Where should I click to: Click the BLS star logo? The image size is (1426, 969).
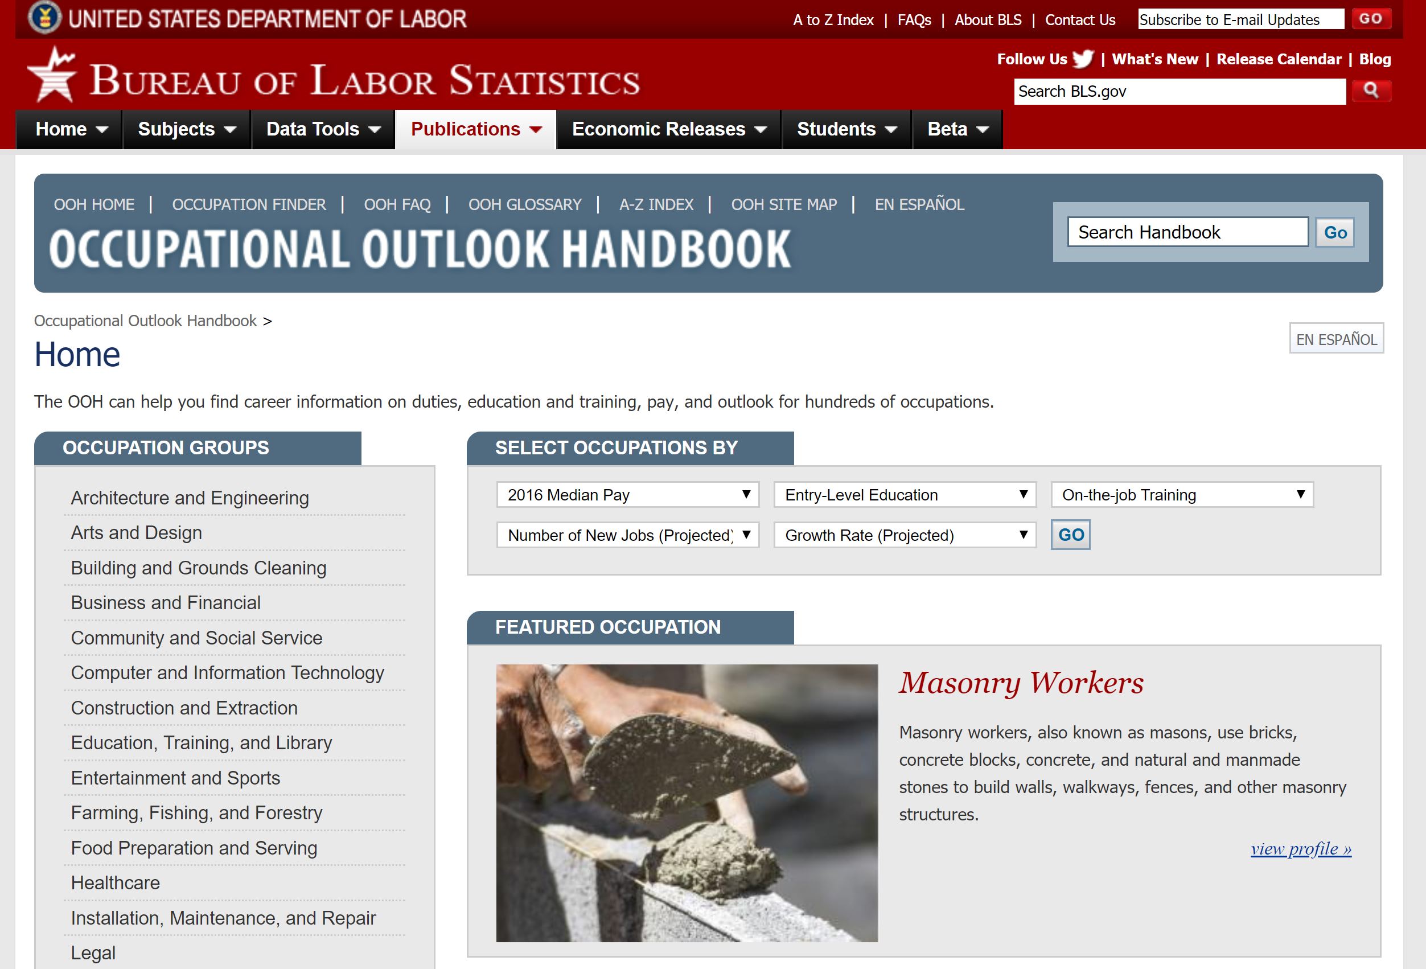click(52, 75)
